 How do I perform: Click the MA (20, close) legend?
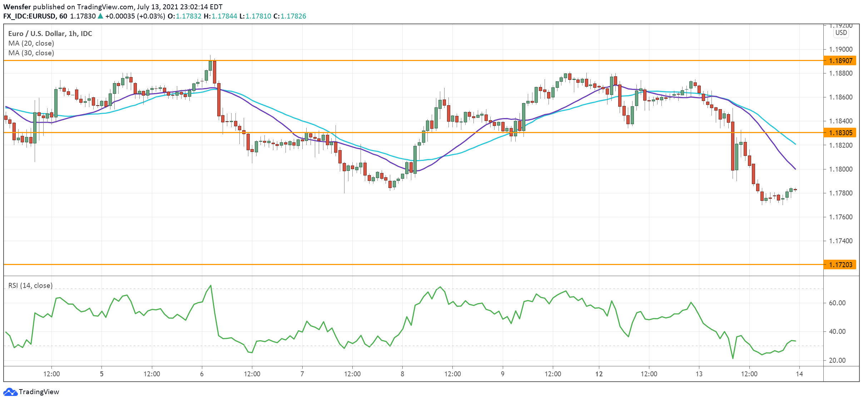click(31, 43)
